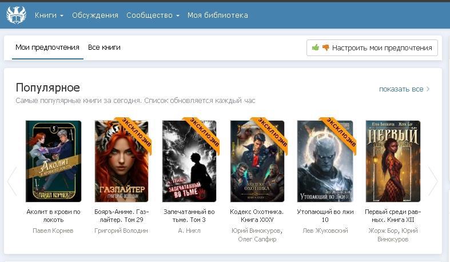Click Эксклюзив ribbon on Кодекс Охотника
Screen dimensions: 450x262
(x=272, y=132)
